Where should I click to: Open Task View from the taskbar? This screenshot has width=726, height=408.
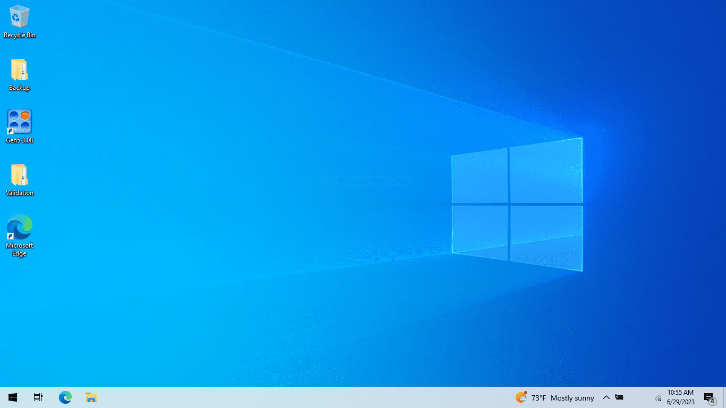38,397
